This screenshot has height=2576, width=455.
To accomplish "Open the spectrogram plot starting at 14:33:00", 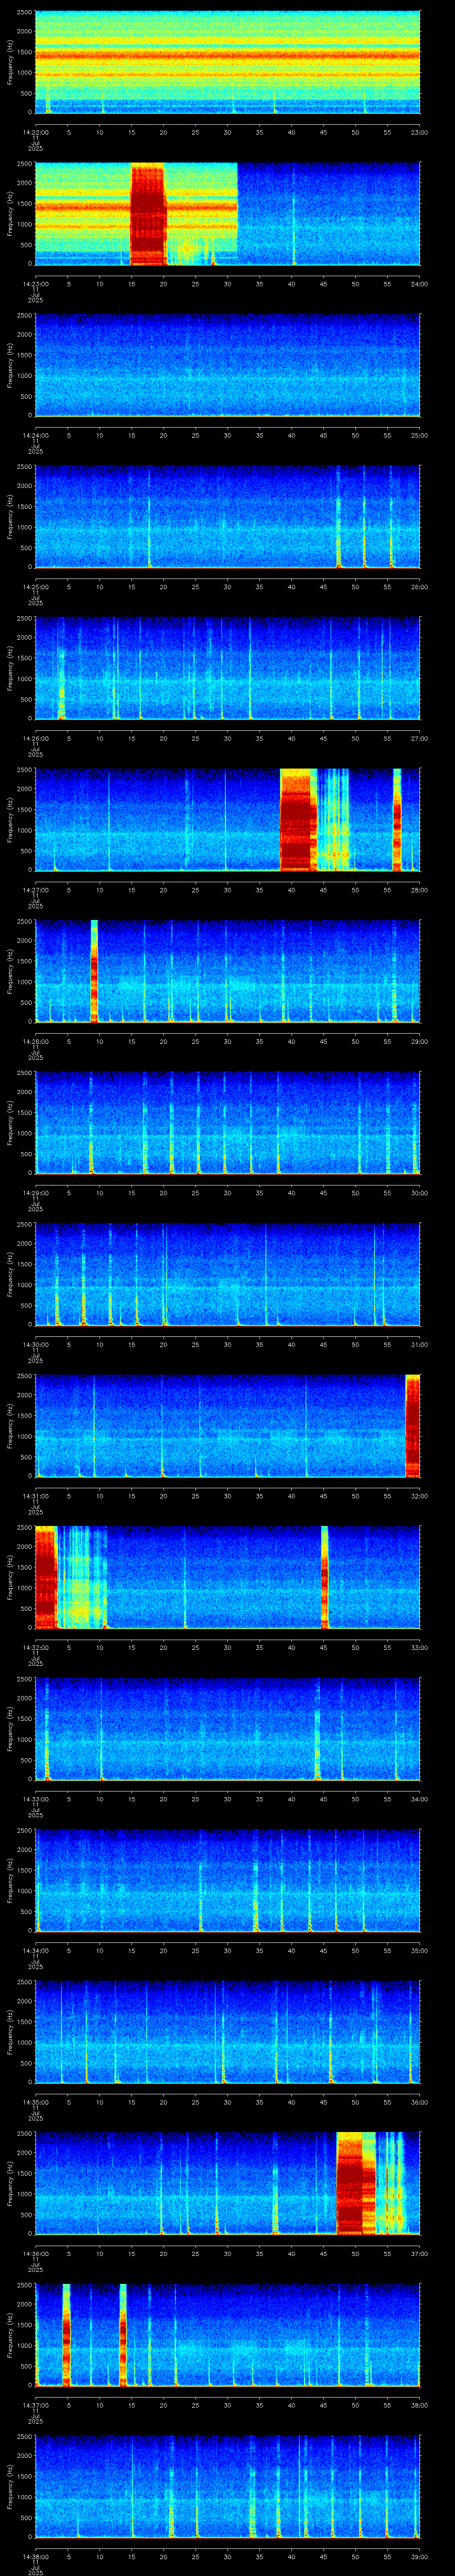I will (227, 1729).
